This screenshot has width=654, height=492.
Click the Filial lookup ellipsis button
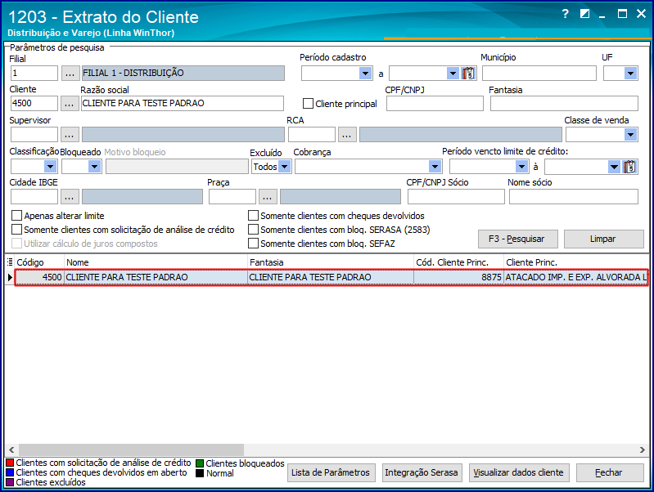(70, 74)
